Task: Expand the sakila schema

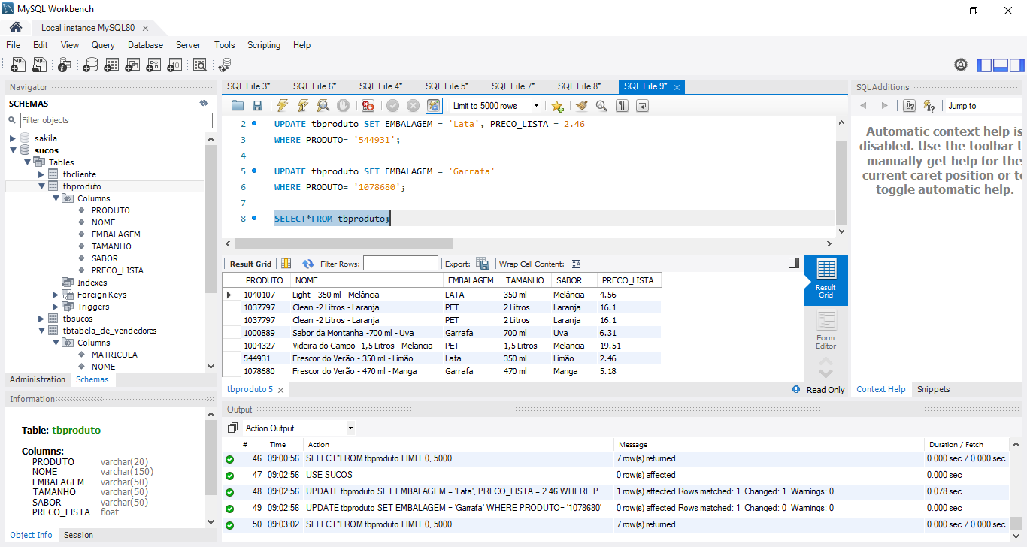Action: point(13,138)
